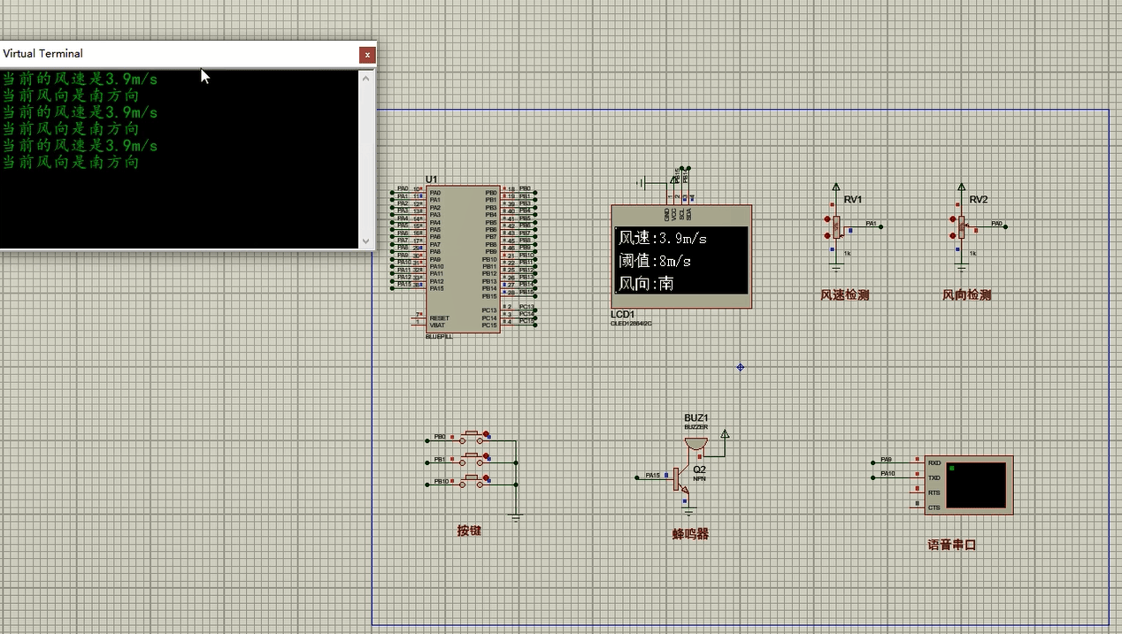This screenshot has height=634, width=1122.
Task: Click Virtual Terminal scrollbar up arrow
Action: 366,78
